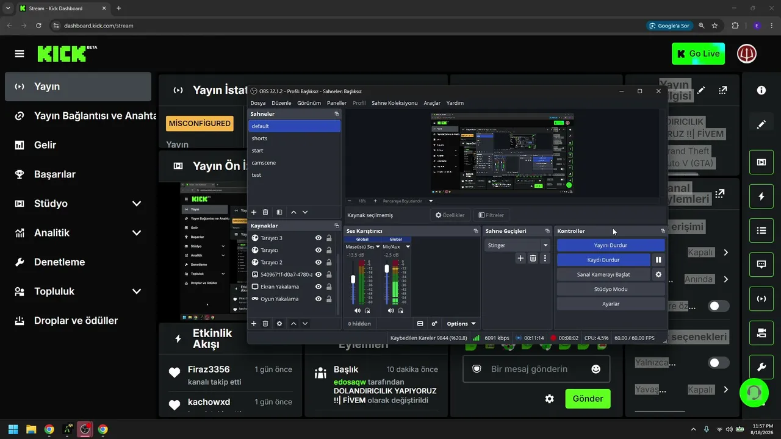This screenshot has height=439, width=781.
Task: Open the wrench tool in Kick right sidebar
Action: pos(761,367)
